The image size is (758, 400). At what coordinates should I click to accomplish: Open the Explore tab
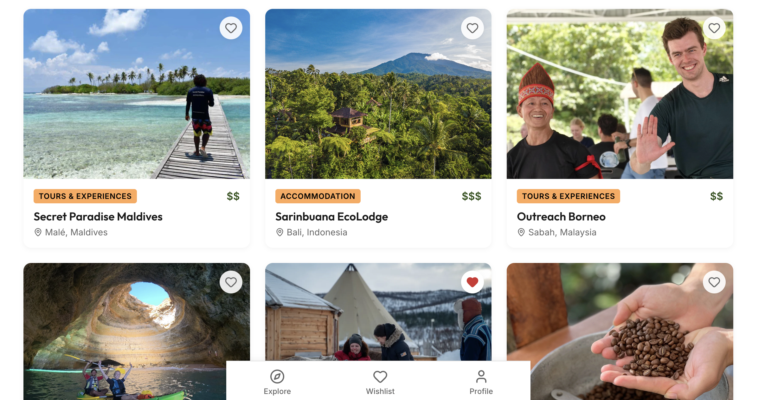point(277,382)
